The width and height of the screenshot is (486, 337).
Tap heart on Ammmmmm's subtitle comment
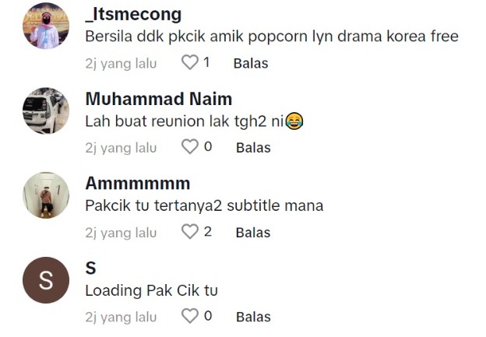point(190,232)
